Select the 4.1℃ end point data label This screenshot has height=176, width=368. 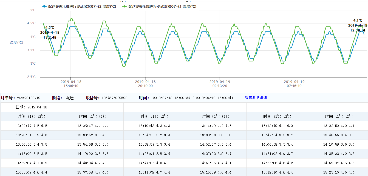tap(358, 25)
